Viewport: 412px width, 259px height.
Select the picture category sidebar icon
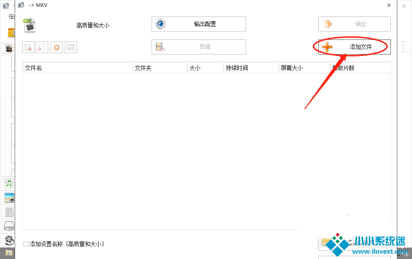(x=9, y=198)
